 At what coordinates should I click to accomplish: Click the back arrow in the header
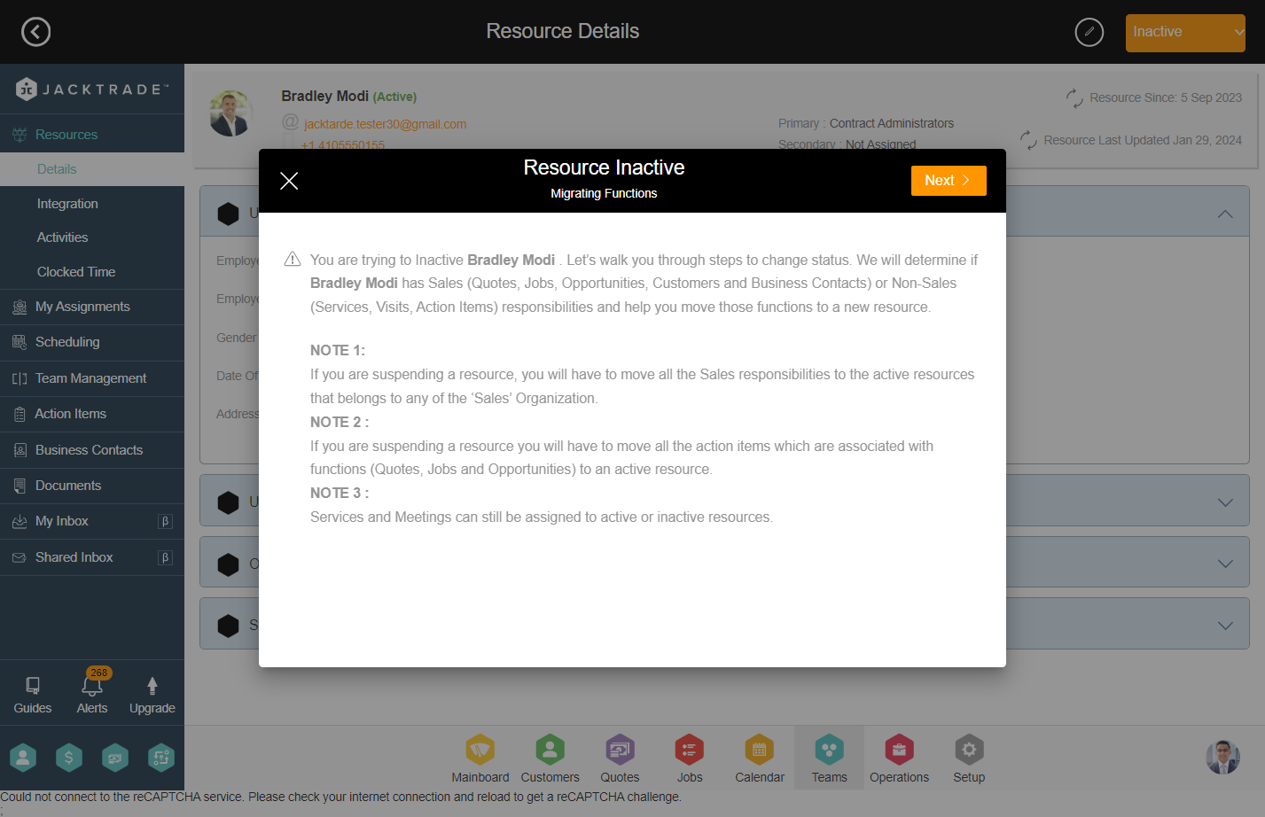35,32
